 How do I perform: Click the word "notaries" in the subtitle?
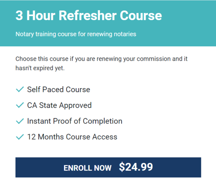click(x=125, y=35)
